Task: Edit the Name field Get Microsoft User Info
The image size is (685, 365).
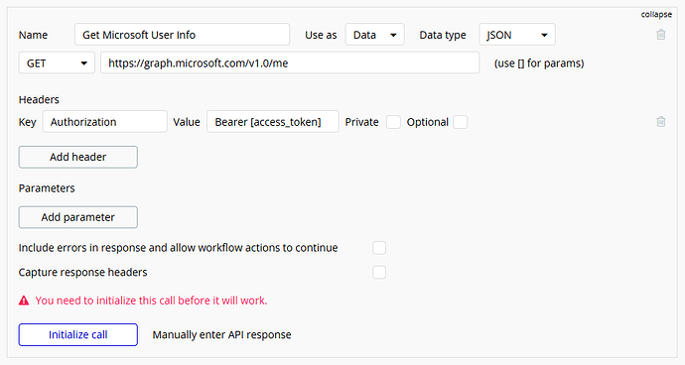Action: coord(183,35)
